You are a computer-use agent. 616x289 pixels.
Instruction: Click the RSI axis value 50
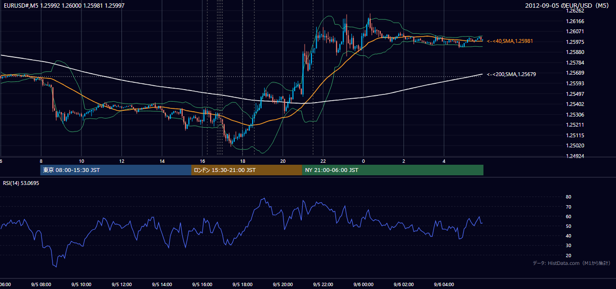click(568, 226)
